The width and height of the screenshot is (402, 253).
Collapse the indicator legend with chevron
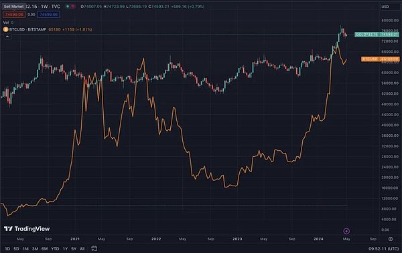pos(7,37)
